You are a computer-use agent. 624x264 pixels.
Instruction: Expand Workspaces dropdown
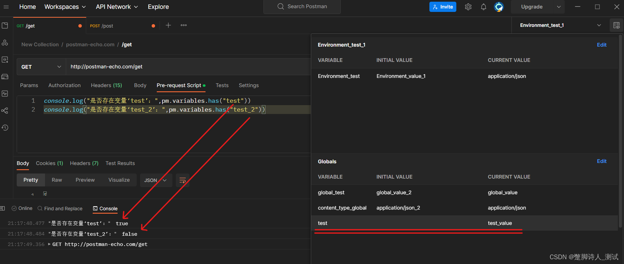(65, 7)
